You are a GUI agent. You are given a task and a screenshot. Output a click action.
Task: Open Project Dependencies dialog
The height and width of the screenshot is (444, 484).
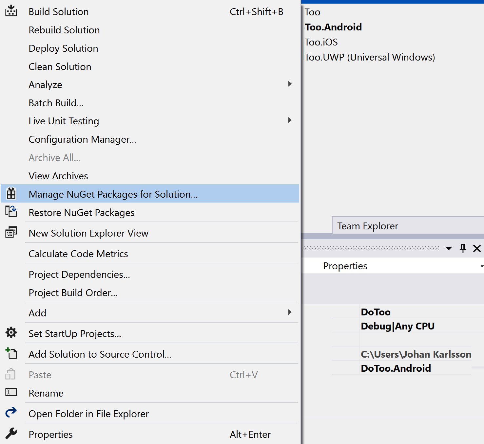click(150, 275)
